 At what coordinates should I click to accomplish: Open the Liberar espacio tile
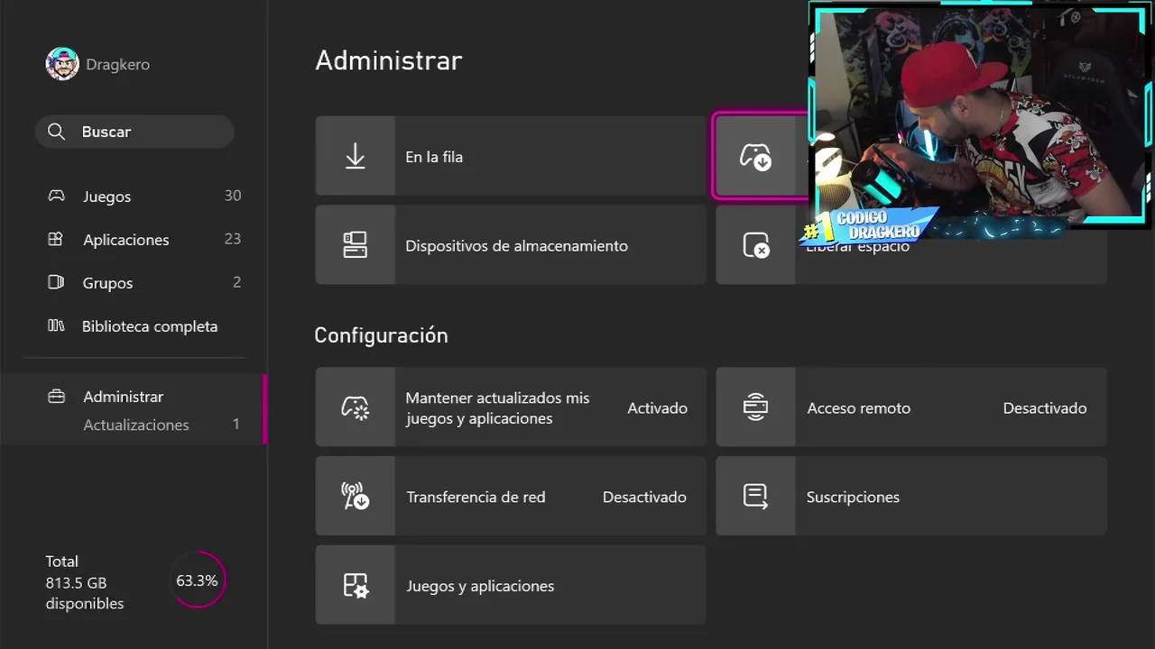(x=911, y=245)
